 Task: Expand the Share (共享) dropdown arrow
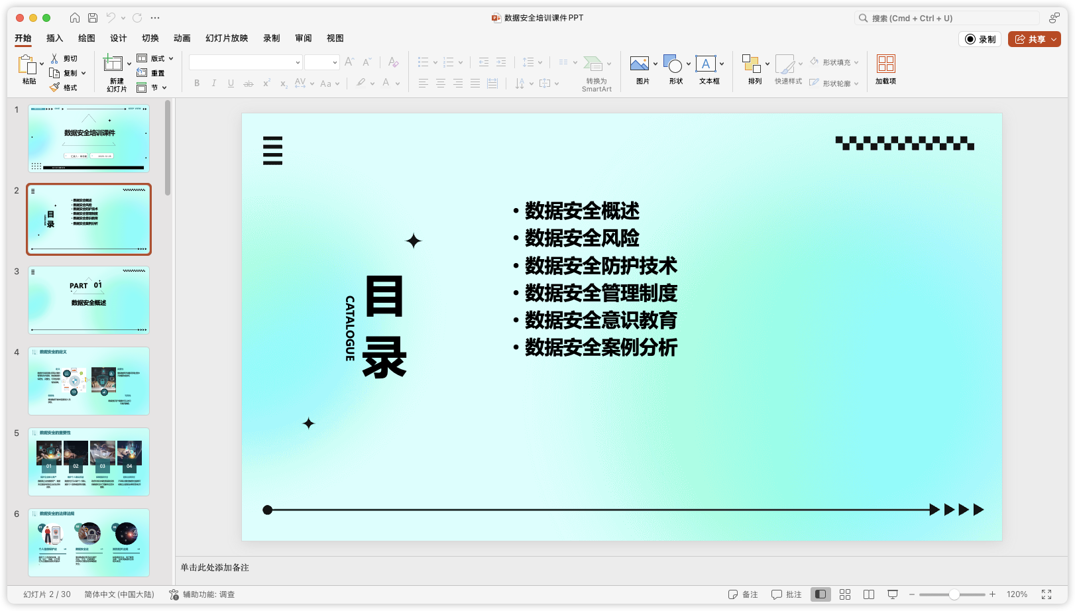[x=1054, y=39]
